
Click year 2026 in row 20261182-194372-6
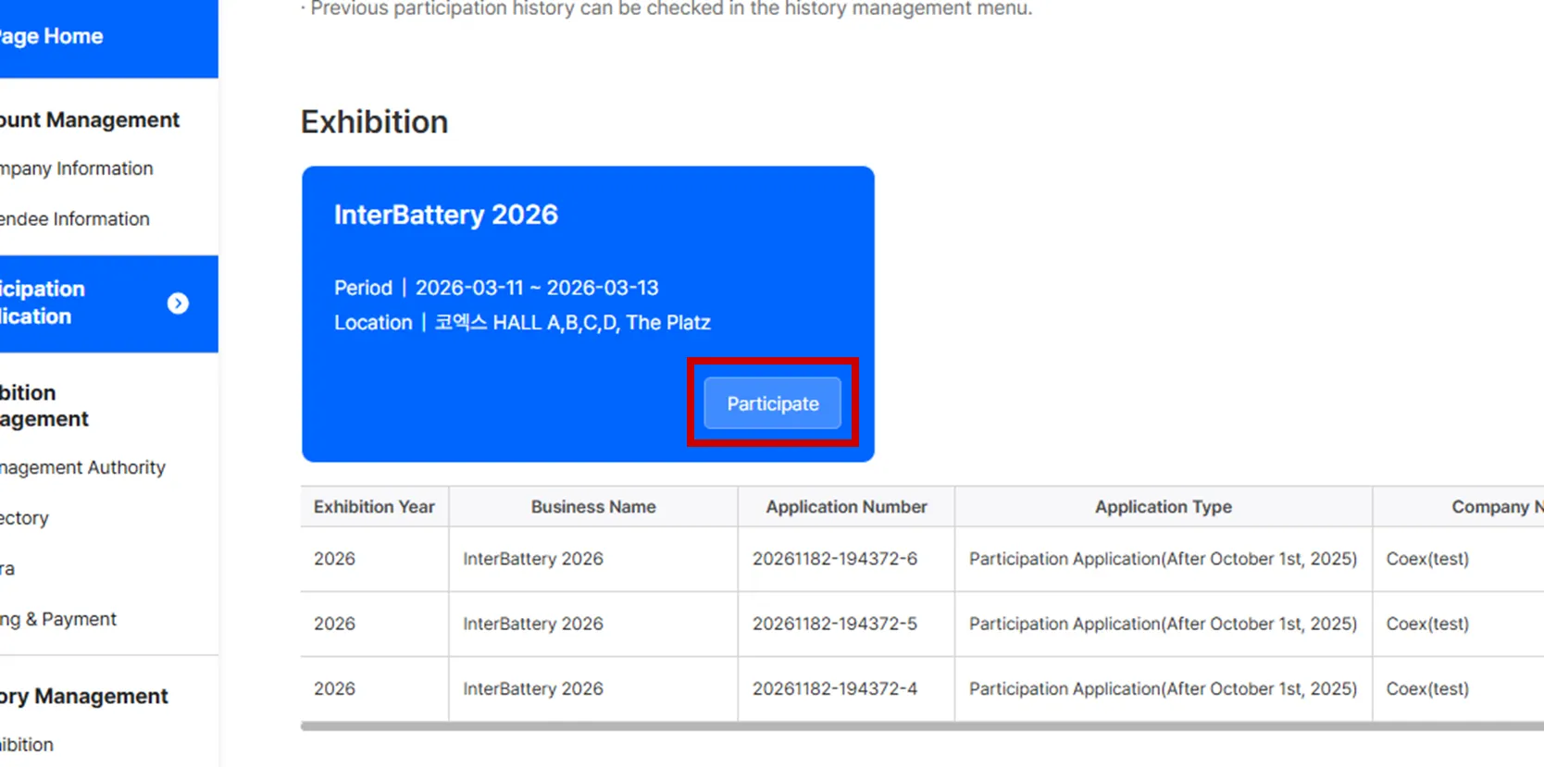pos(334,559)
